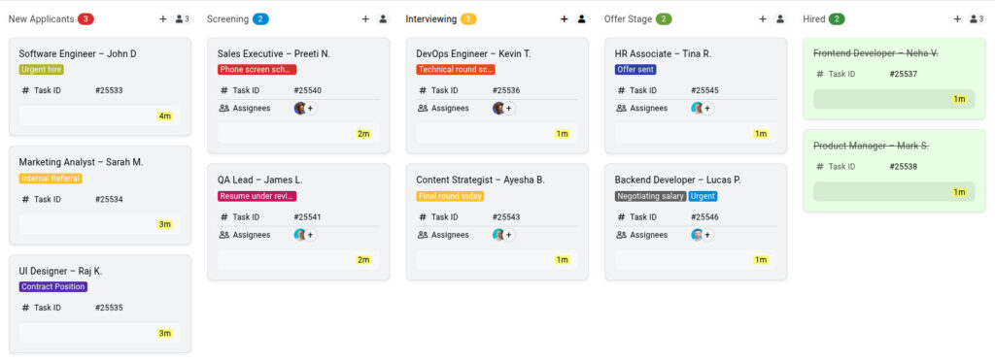The image size is (995, 361).
Task: Add assignee on HR Associate – Tina R. card
Action: [x=707, y=109]
